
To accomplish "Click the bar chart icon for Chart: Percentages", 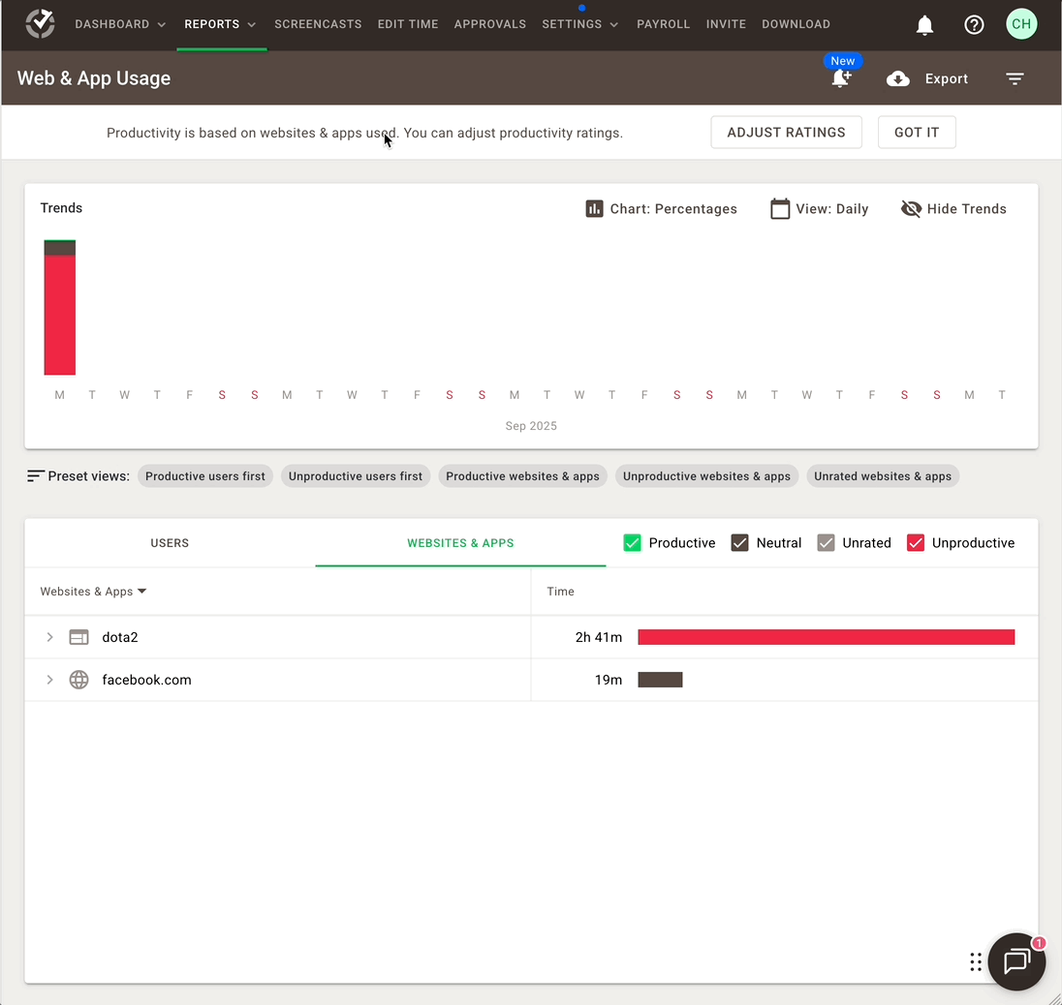I will coord(594,208).
